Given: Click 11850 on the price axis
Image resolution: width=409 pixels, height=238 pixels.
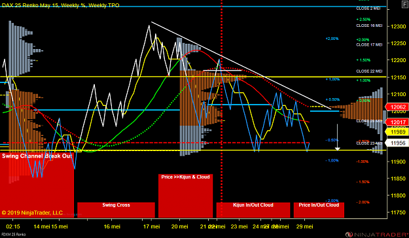Looking at the screenshot, I should click(x=399, y=178).
